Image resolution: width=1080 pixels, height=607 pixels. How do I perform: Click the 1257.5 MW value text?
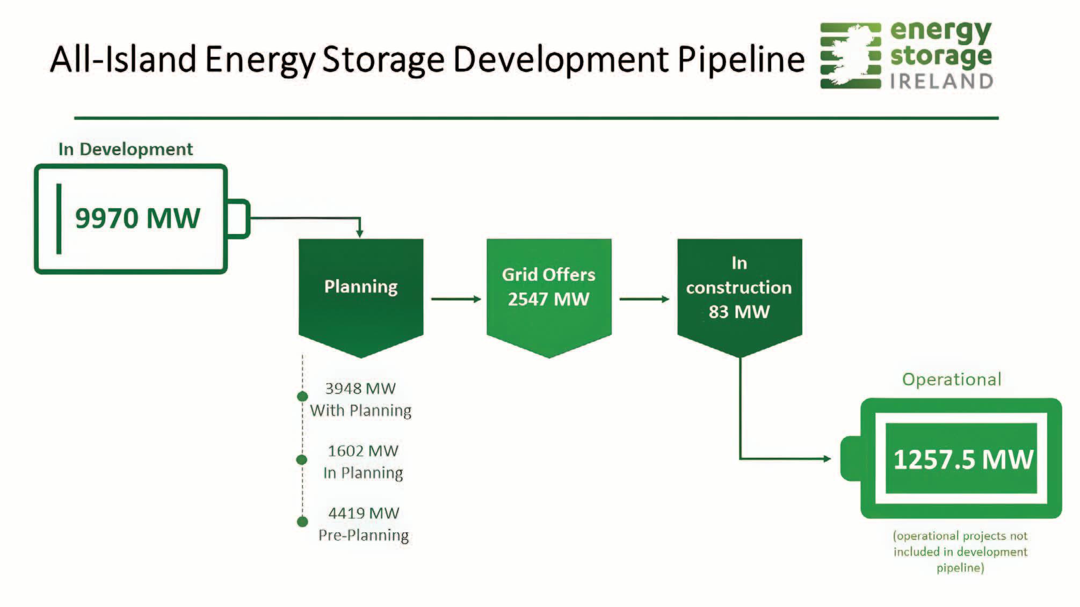point(962,459)
